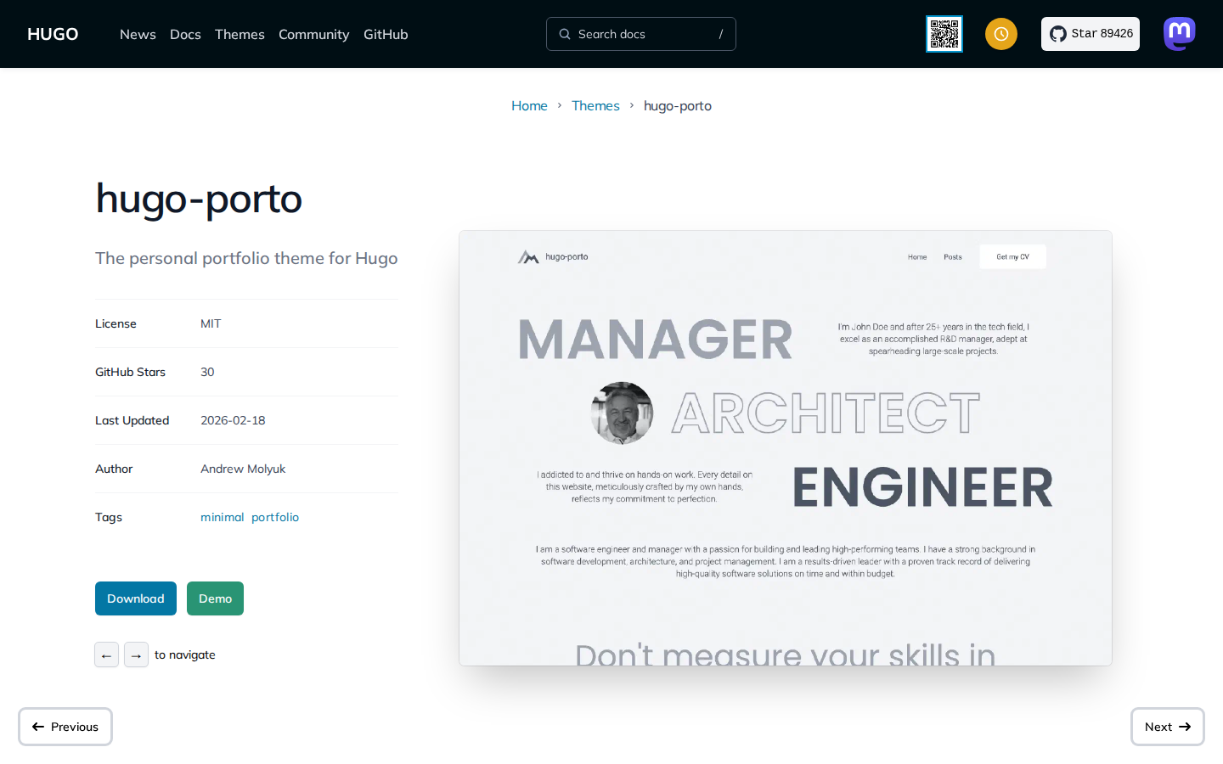Click the GitHub Star 89426 button

(1091, 34)
